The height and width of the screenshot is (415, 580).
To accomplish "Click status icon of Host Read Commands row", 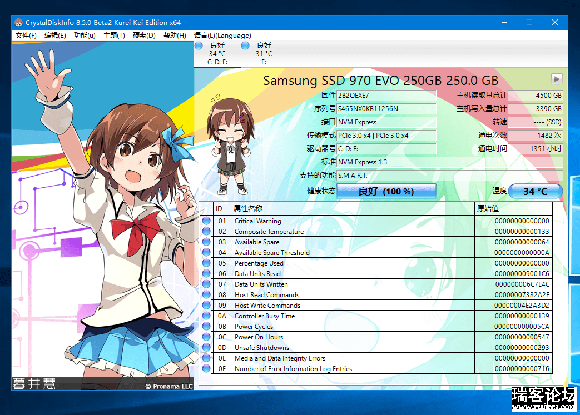I will coord(206,294).
